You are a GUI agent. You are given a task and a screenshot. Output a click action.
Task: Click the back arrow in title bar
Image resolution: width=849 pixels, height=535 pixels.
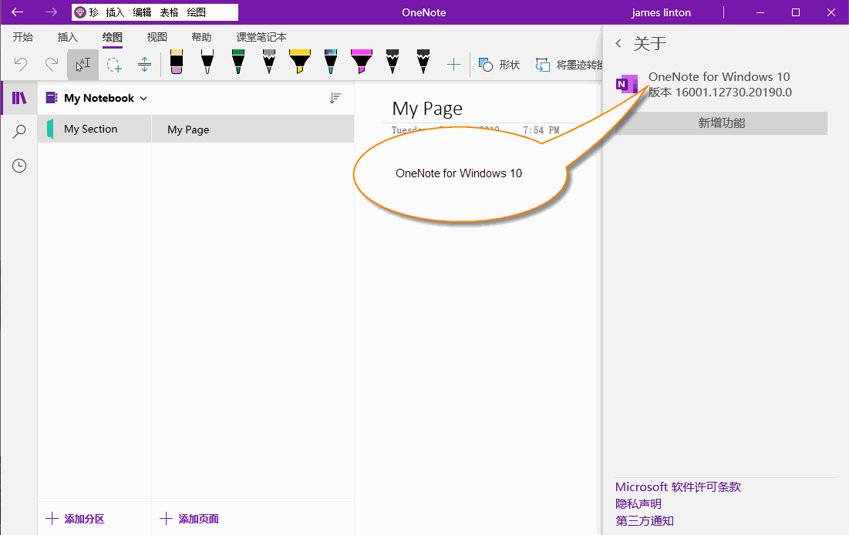17,12
